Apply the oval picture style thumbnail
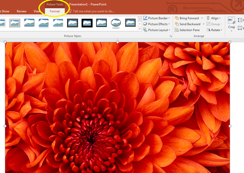 (115, 23)
